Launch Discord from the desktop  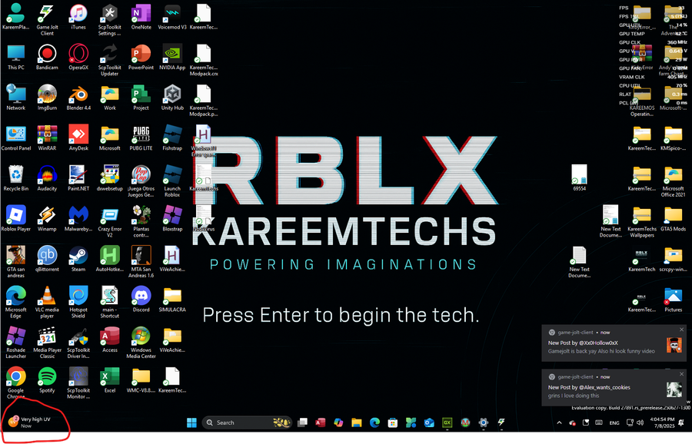coord(141,300)
